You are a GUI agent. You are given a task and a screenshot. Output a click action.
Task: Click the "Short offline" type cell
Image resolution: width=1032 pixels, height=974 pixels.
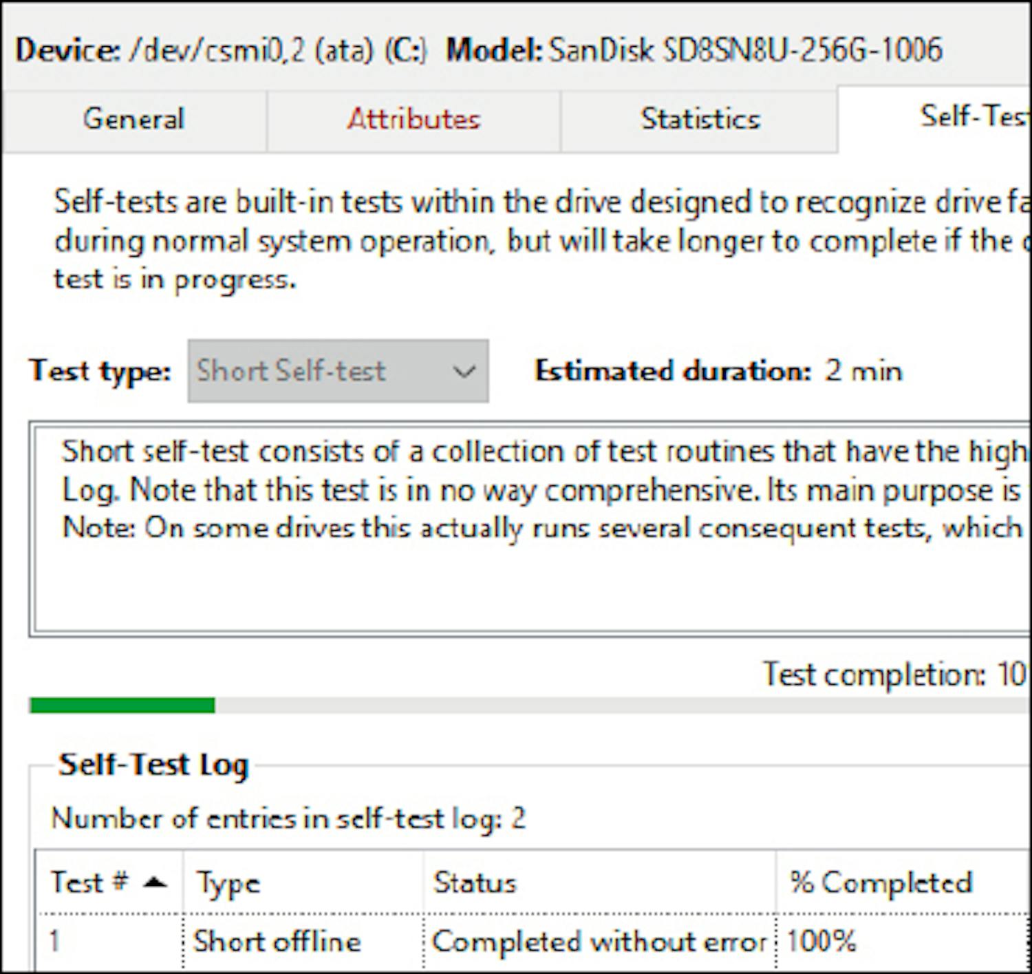click(277, 941)
